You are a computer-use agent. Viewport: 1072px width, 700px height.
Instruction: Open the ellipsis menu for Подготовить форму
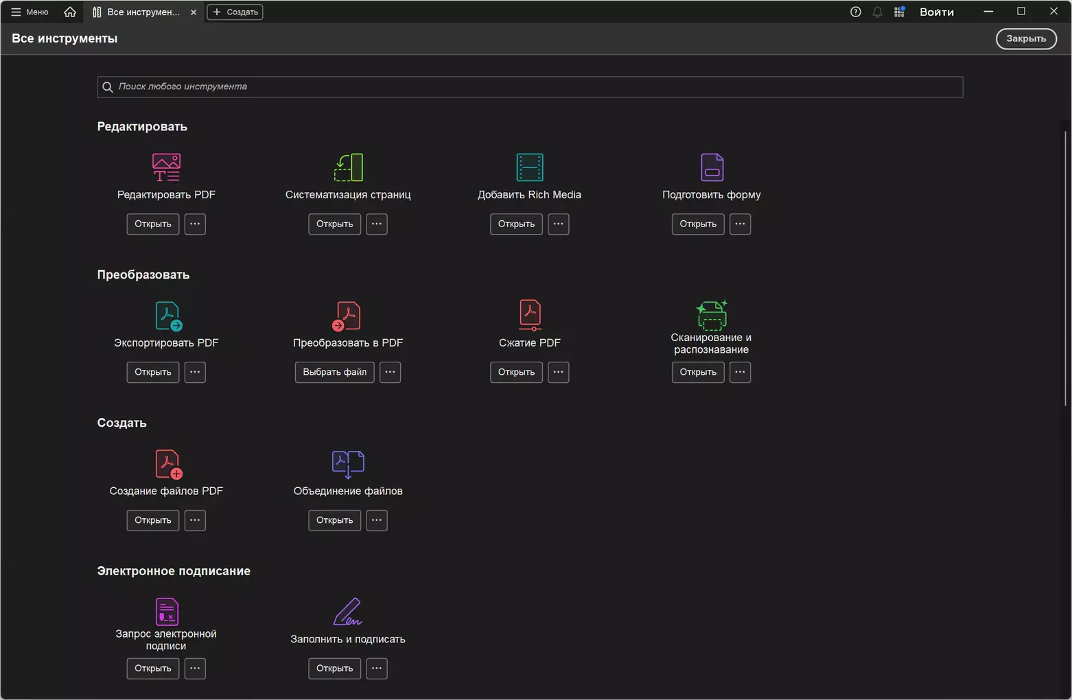pos(740,224)
